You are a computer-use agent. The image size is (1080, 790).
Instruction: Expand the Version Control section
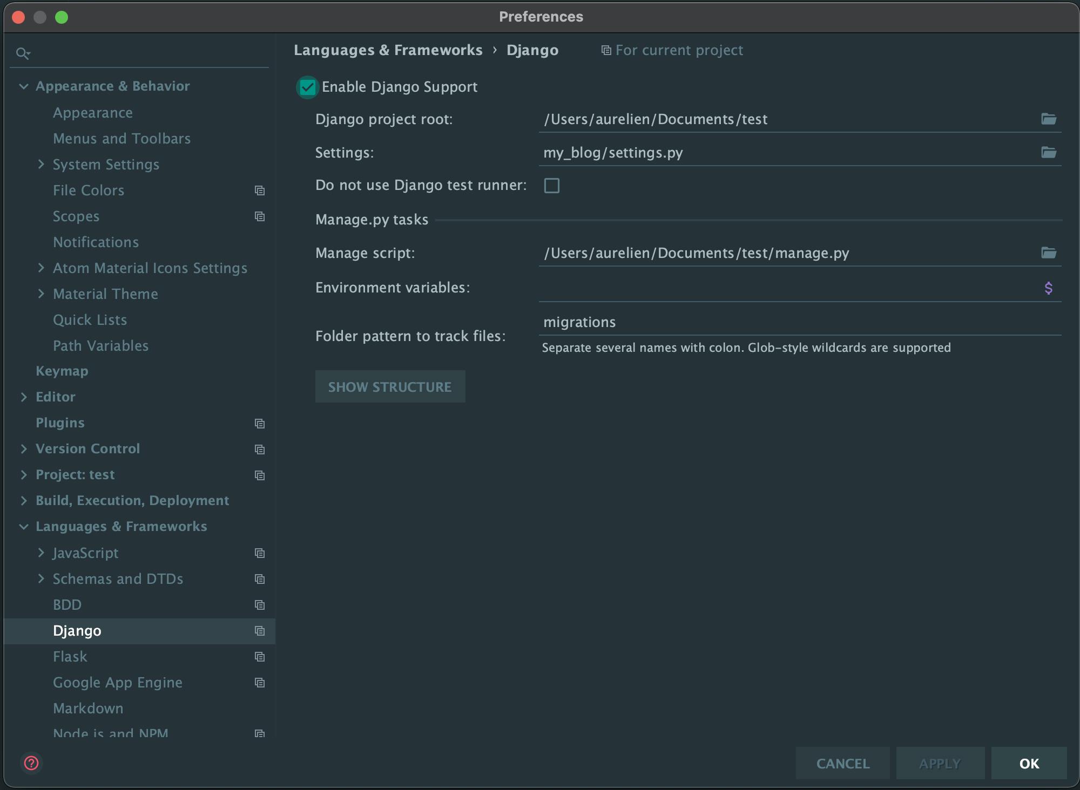(24, 449)
